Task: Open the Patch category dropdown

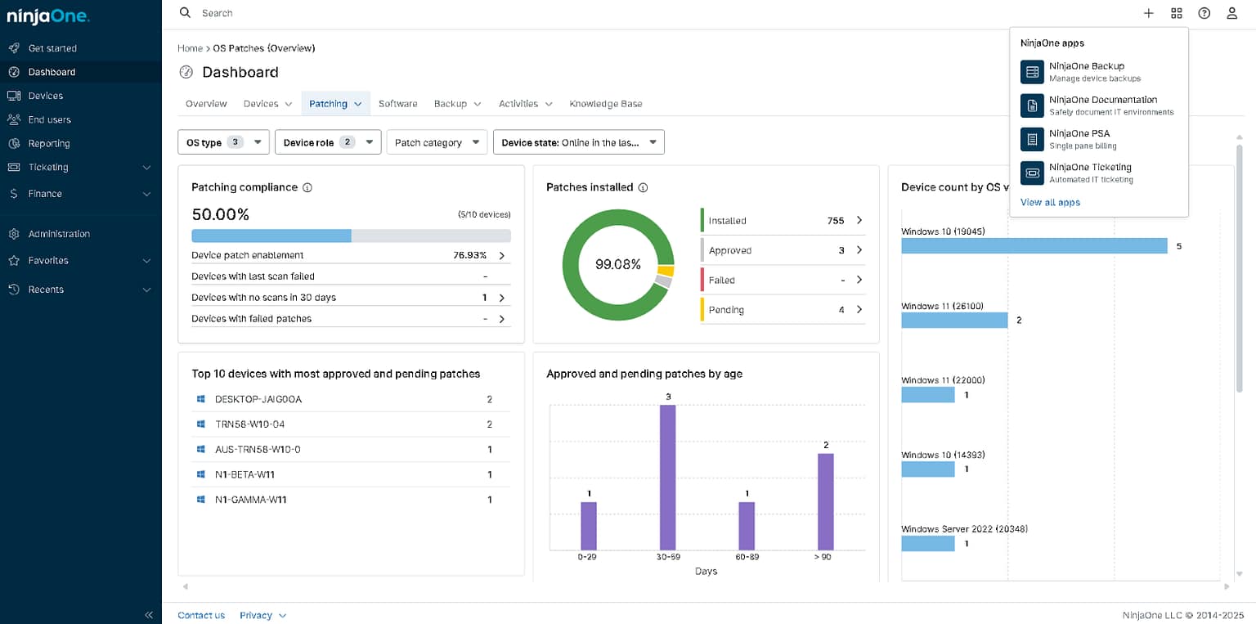Action: pyautogui.click(x=437, y=142)
